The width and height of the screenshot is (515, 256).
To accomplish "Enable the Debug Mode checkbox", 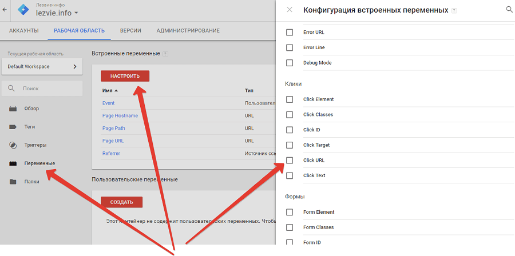I will [290, 63].
